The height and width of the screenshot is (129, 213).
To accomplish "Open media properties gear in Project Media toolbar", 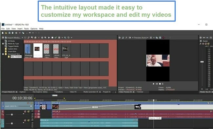I will (42, 38).
